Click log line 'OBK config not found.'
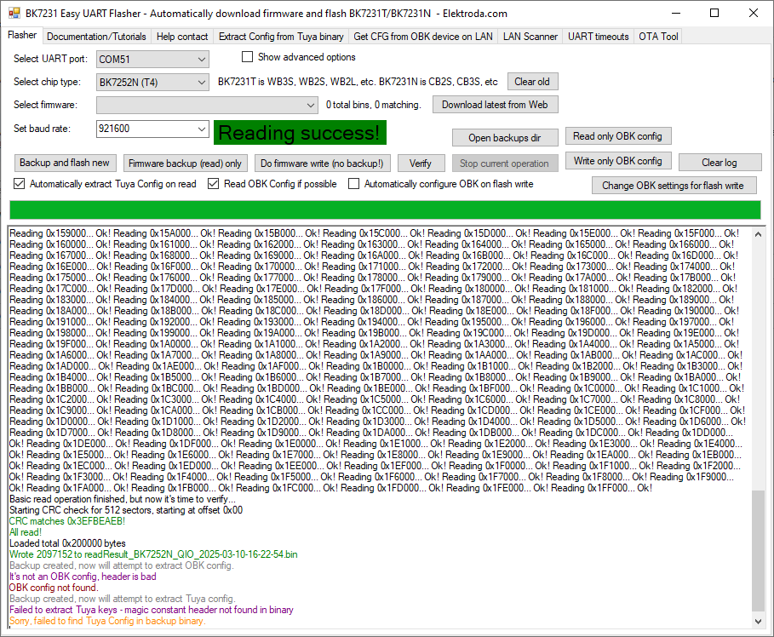Viewport: 774px width, 637px height. (x=54, y=588)
